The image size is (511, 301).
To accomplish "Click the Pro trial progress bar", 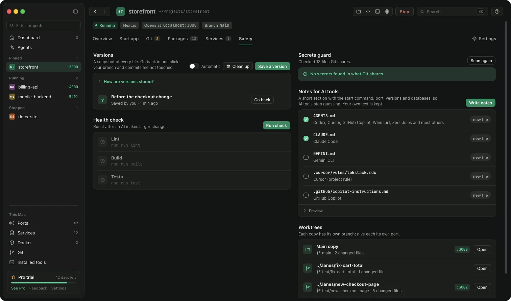I will pyautogui.click(x=44, y=283).
